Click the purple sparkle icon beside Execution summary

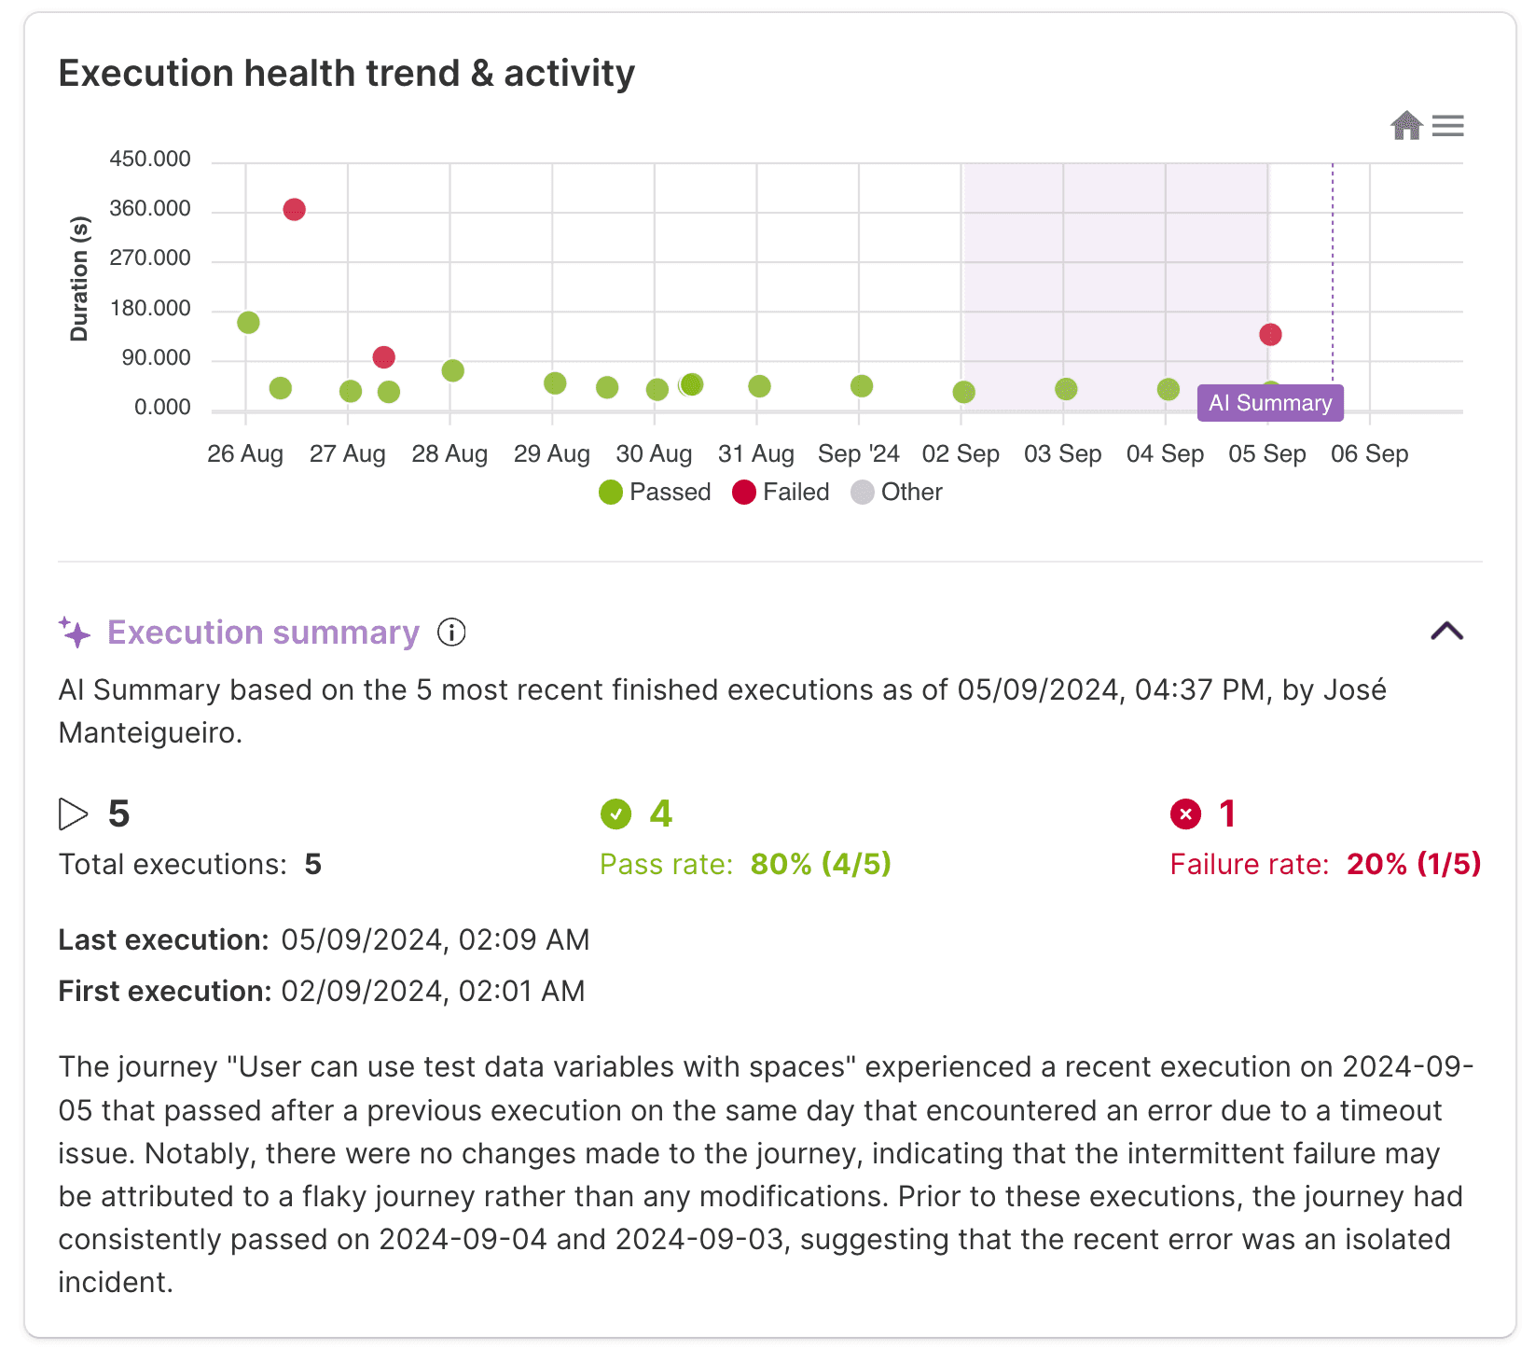pyautogui.click(x=75, y=633)
